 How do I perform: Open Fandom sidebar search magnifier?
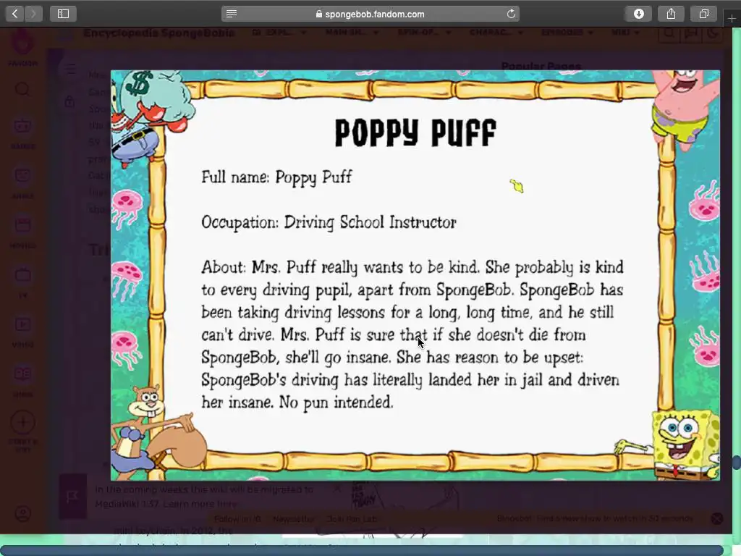click(22, 89)
